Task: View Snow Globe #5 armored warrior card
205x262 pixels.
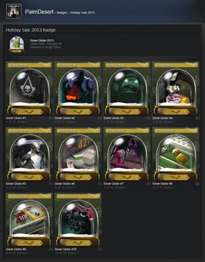Action: point(29,155)
